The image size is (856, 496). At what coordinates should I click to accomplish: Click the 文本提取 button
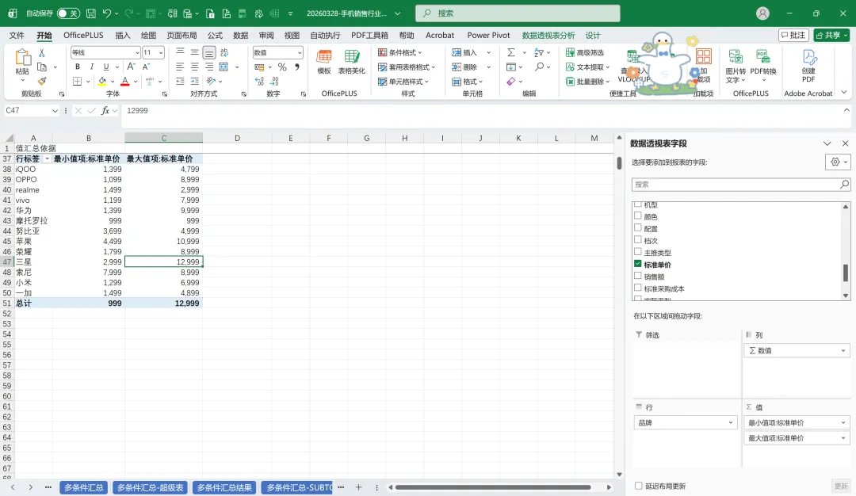coord(587,67)
